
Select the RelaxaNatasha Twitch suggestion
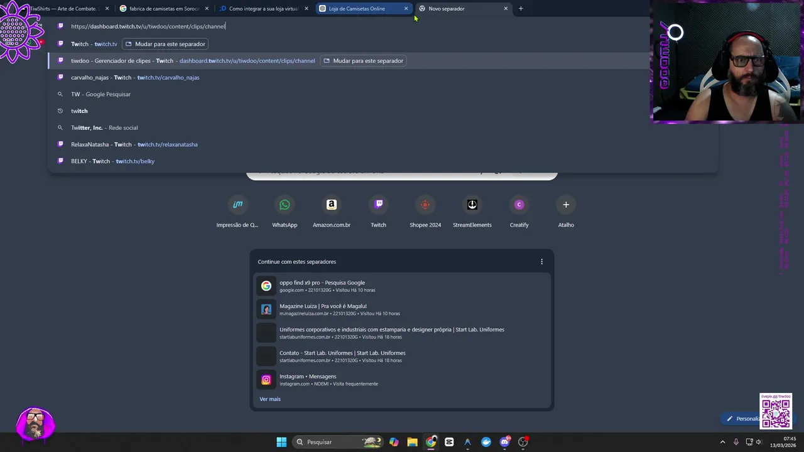coord(383,144)
